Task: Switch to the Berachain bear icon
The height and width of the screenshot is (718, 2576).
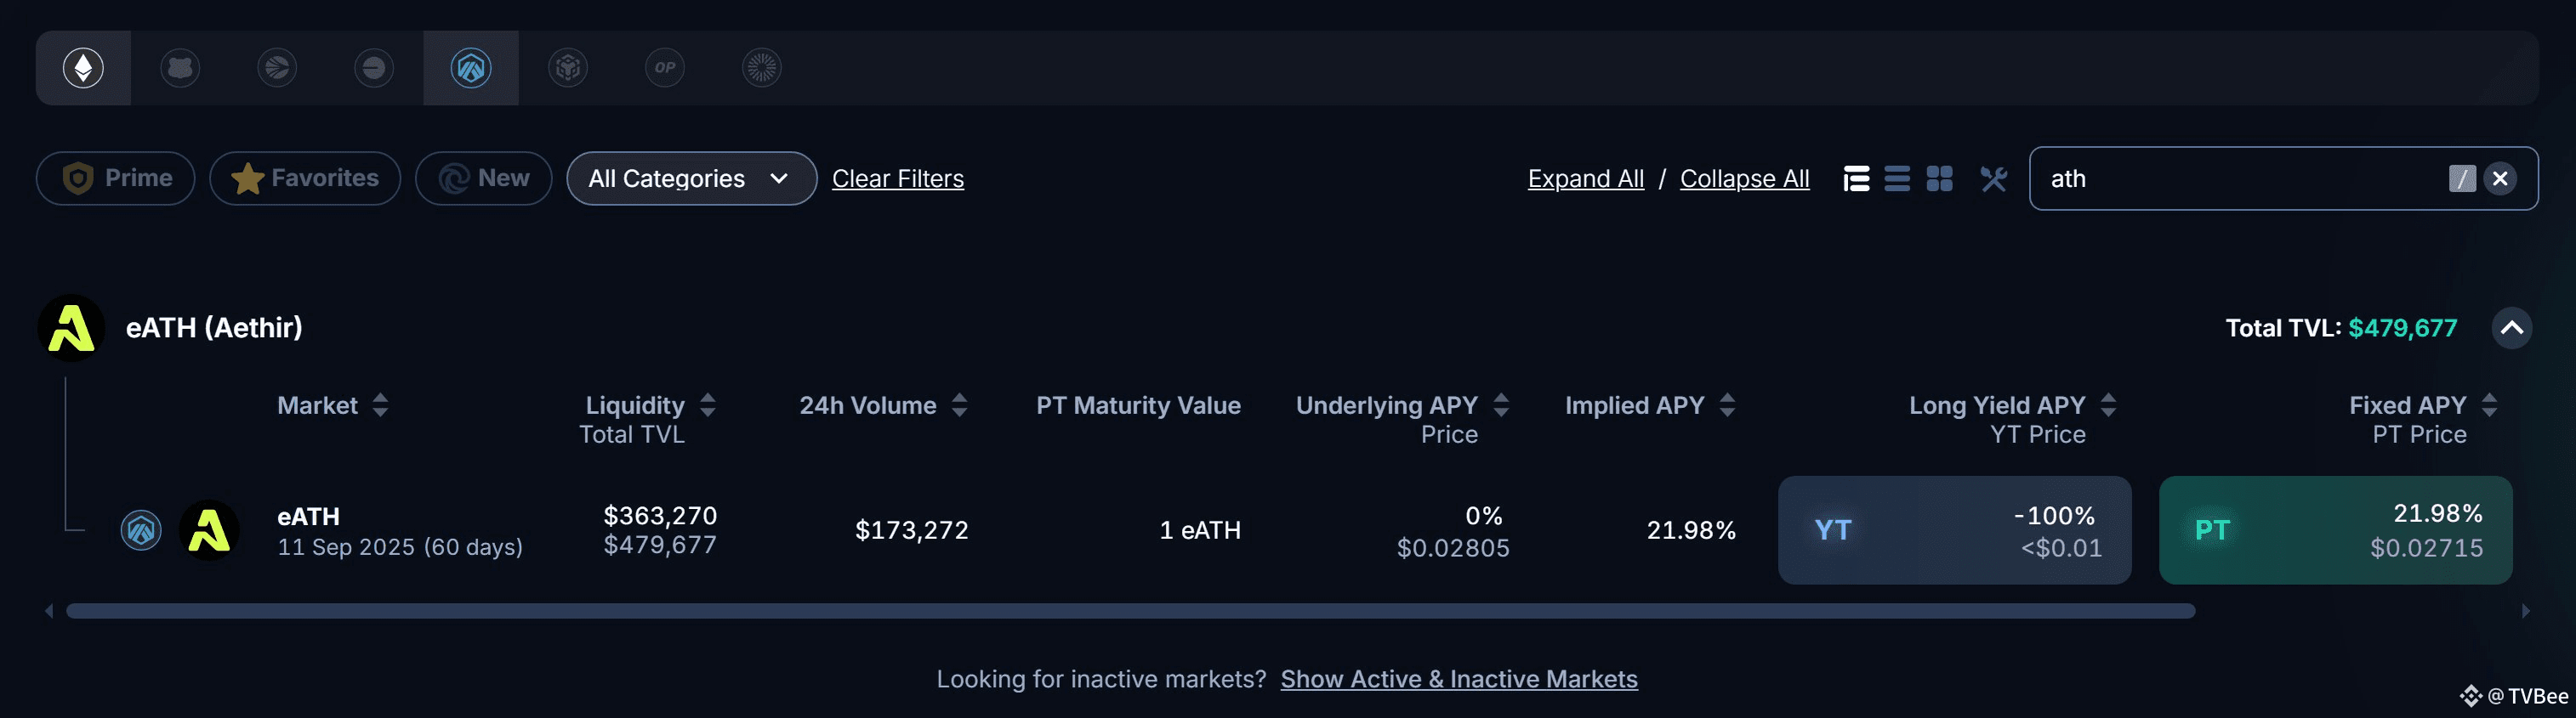Action: click(x=180, y=68)
